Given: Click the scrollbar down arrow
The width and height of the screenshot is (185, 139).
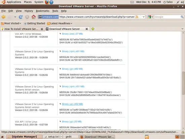Looking at the screenshot, I should 183,128.
